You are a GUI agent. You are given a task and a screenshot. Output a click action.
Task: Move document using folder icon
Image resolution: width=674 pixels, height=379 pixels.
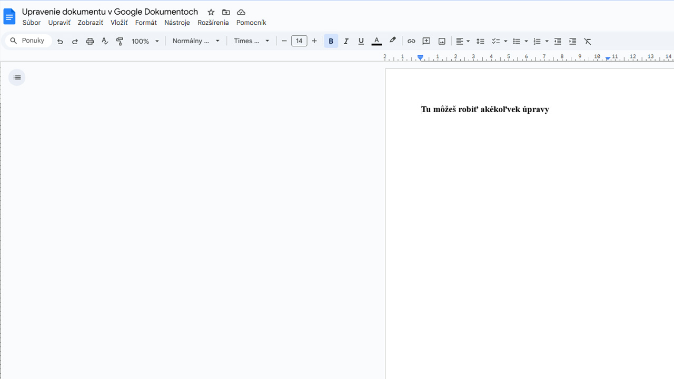tap(226, 12)
